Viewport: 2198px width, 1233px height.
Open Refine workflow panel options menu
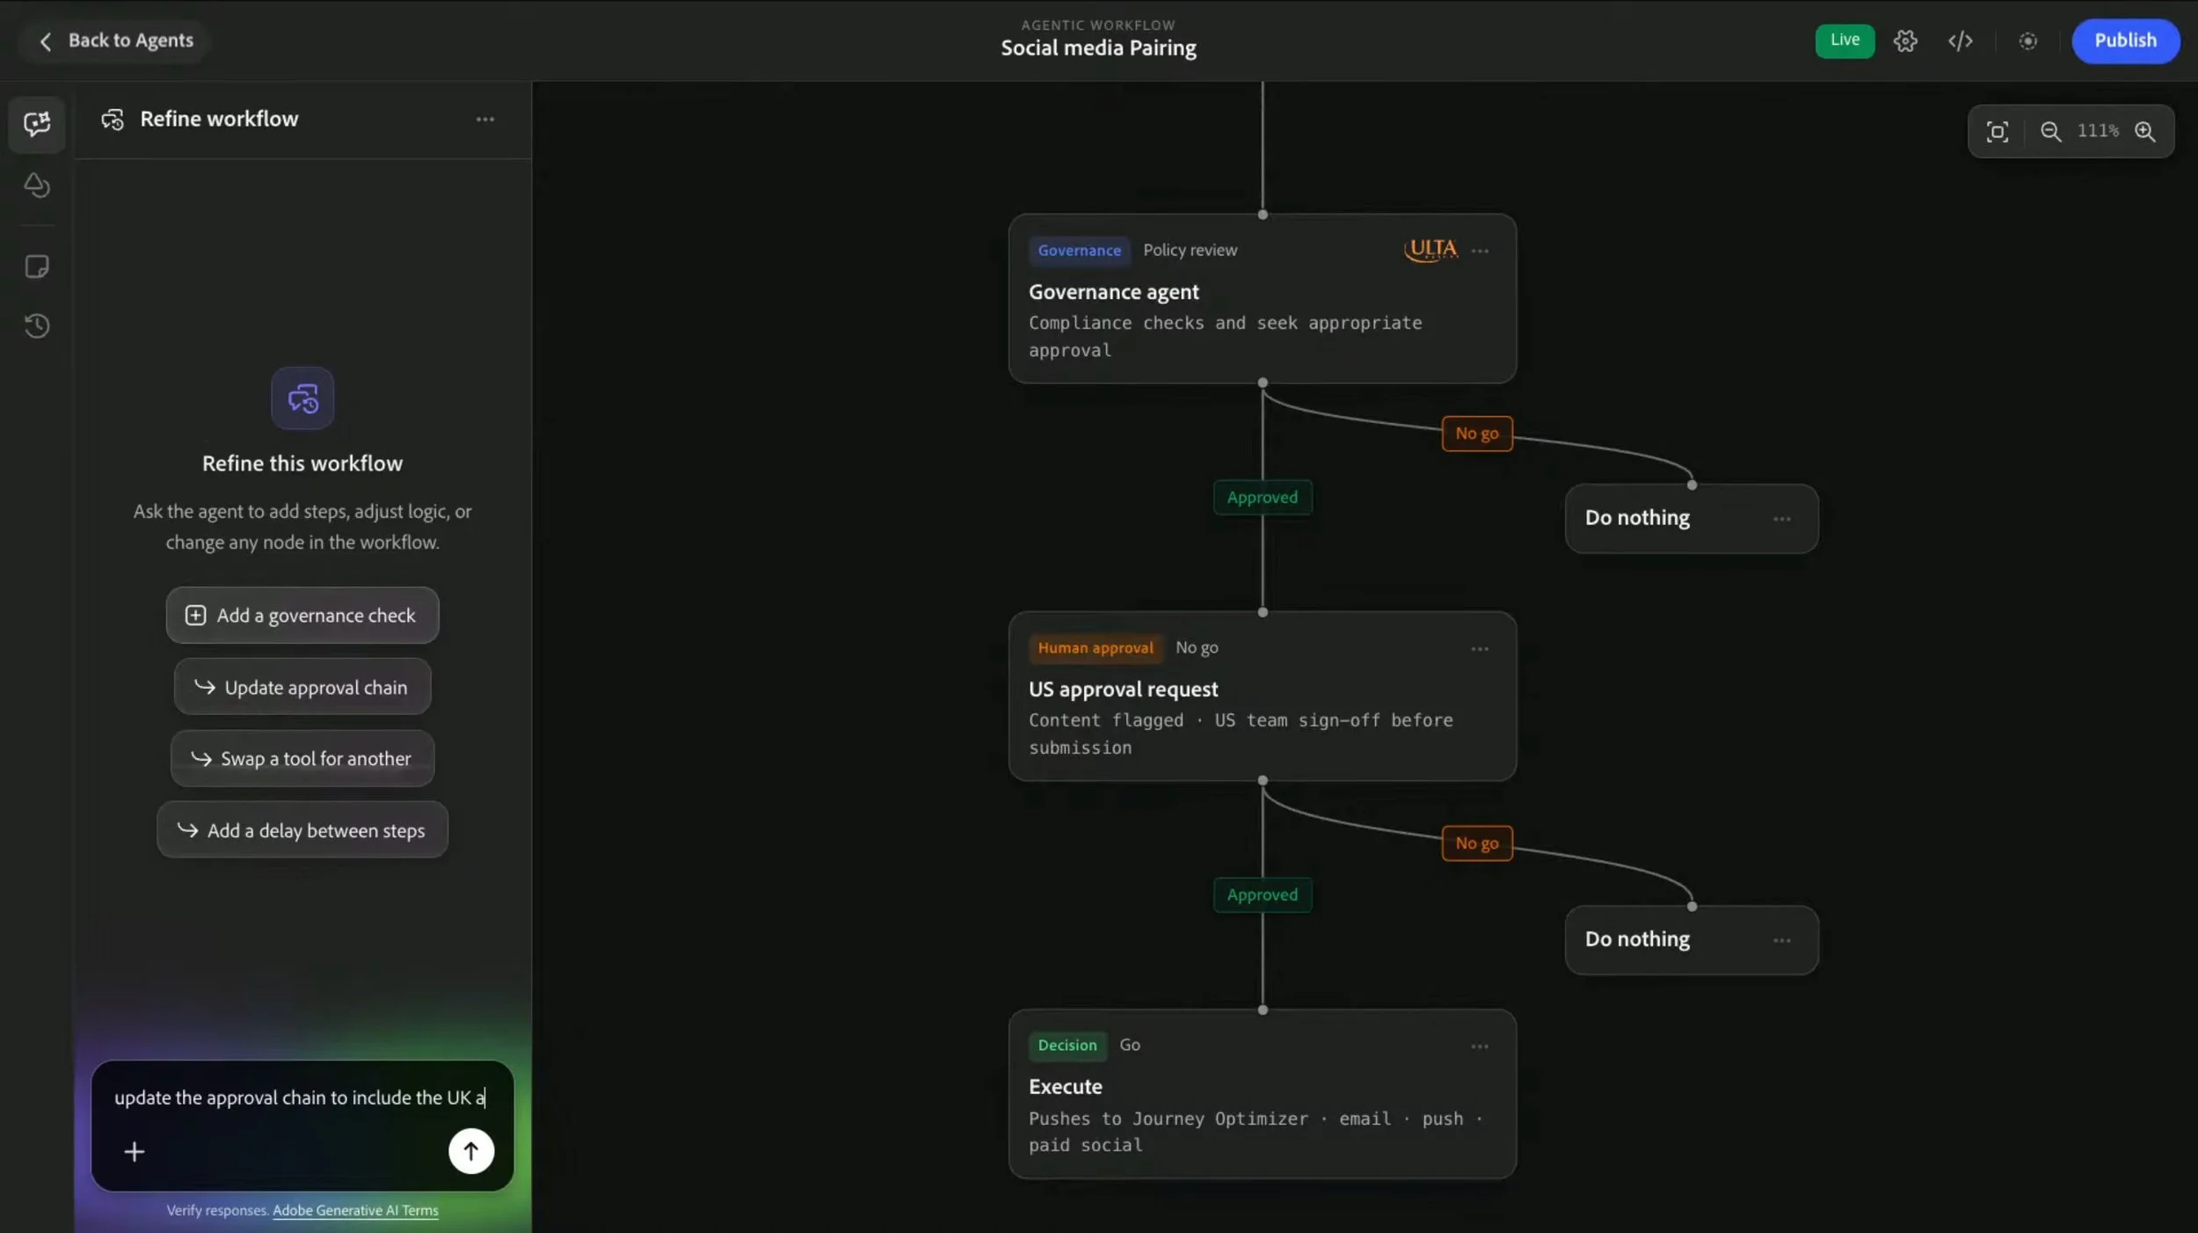[x=484, y=119]
